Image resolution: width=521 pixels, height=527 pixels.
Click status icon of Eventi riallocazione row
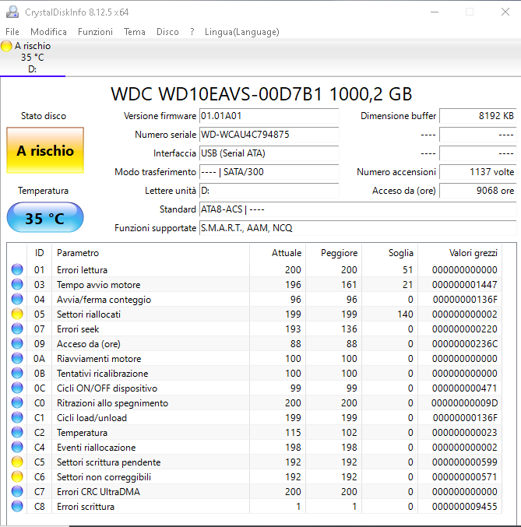tap(17, 447)
